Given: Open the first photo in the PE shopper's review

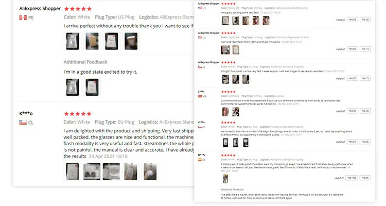Looking at the screenshot, I should pyautogui.click(x=73, y=41).
